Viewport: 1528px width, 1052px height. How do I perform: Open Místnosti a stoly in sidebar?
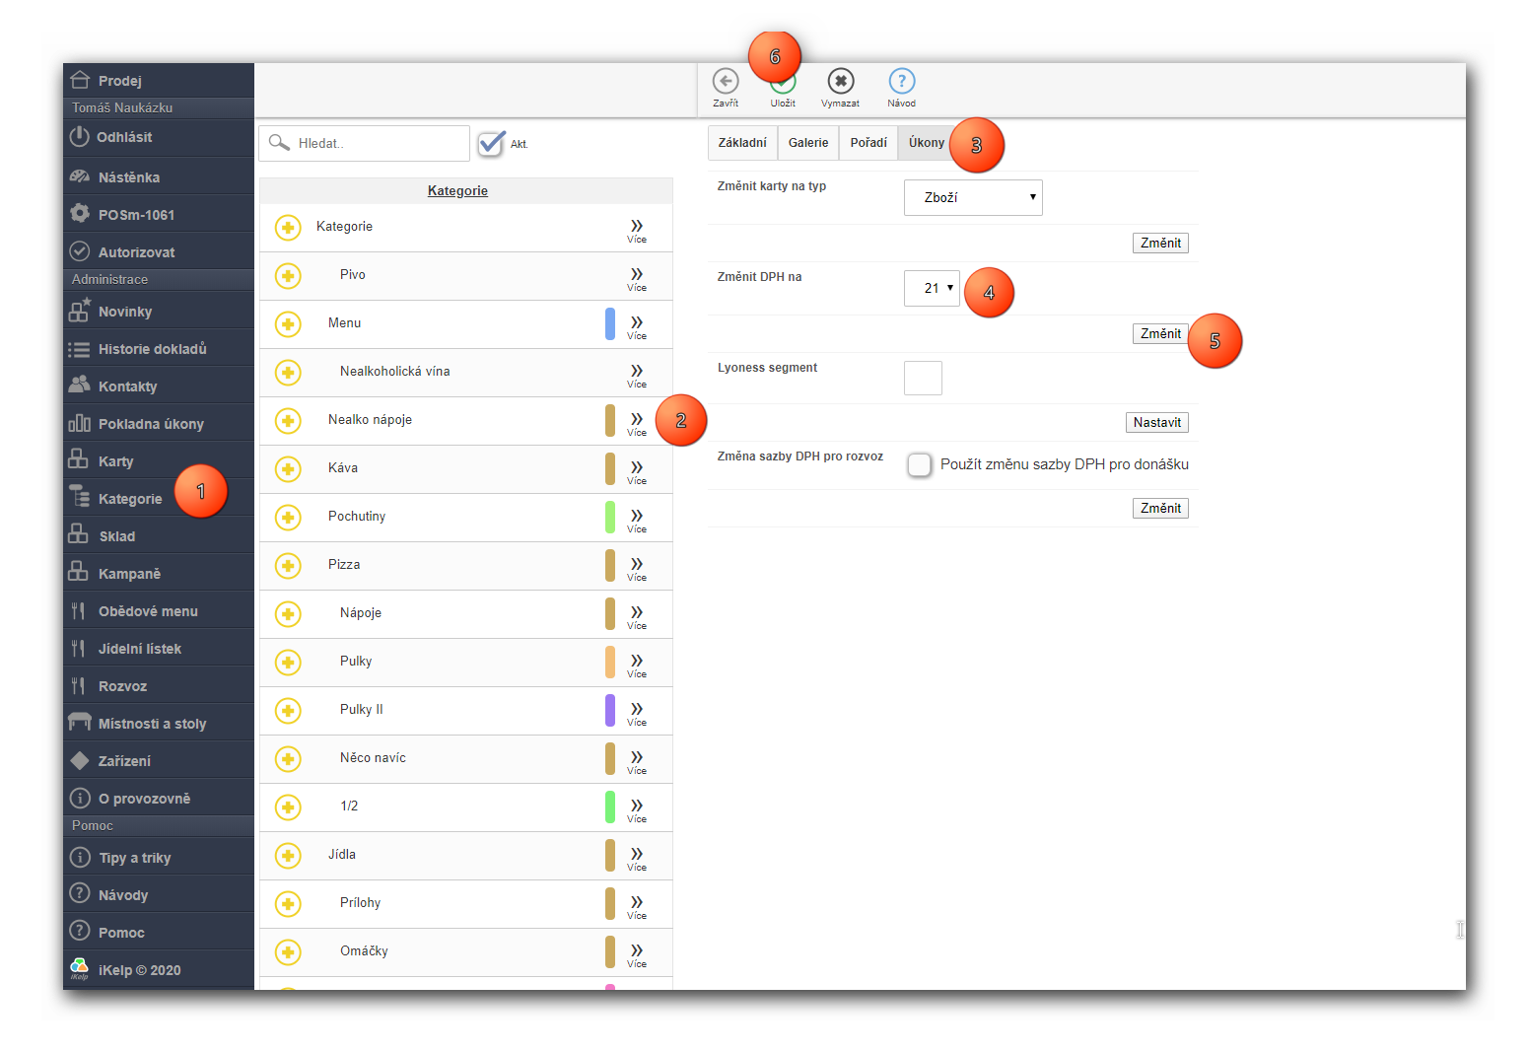point(152,724)
